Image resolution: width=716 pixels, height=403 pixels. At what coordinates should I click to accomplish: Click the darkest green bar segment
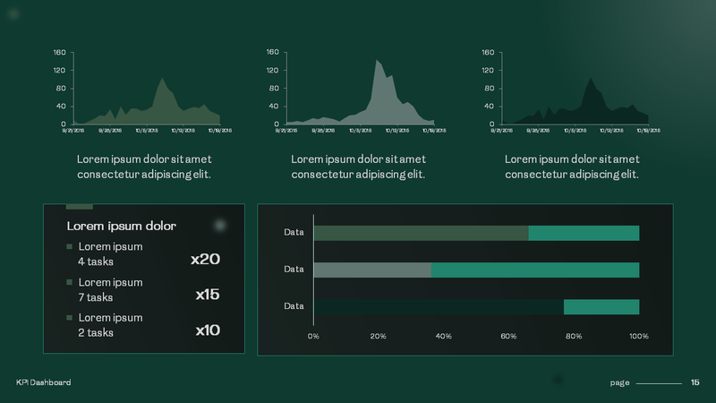[x=439, y=307]
